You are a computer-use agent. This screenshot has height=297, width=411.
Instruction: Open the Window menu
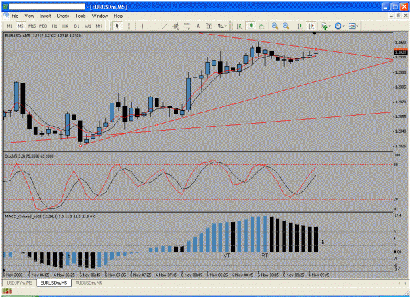(100, 16)
